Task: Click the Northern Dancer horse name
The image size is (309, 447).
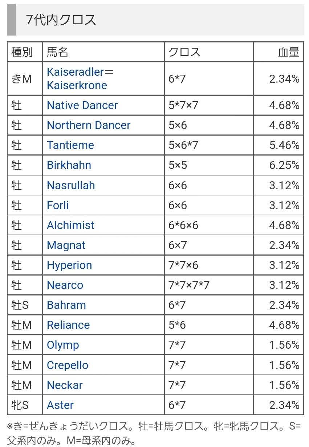Action: click(x=89, y=125)
